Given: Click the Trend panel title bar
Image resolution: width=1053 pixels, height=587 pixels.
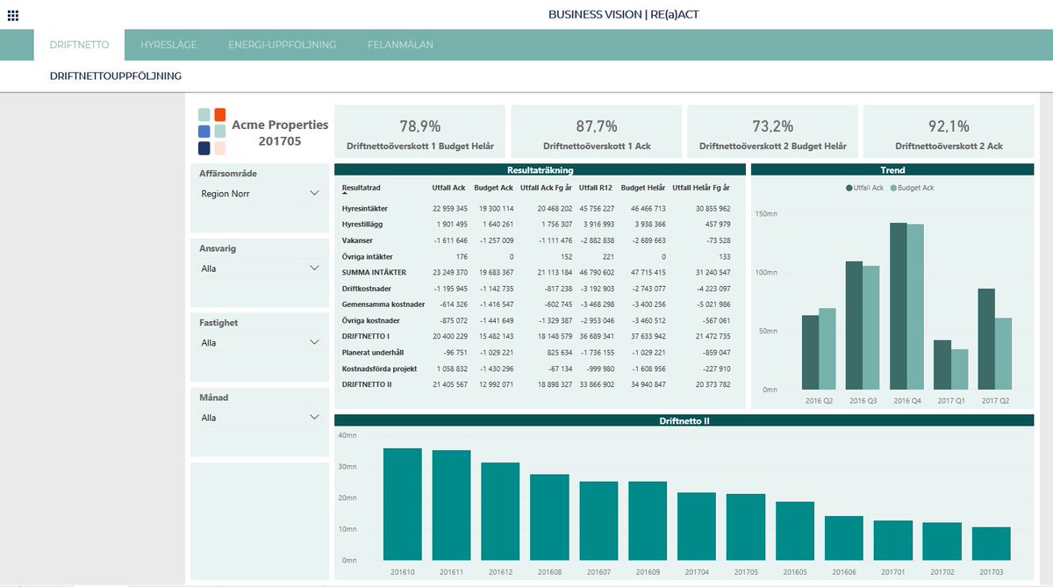Looking at the screenshot, I should (x=892, y=169).
